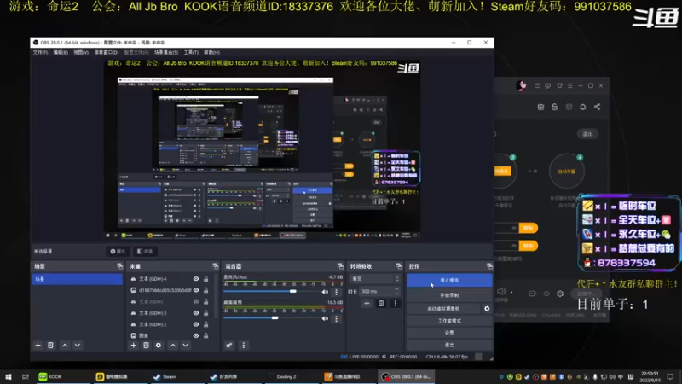Open the transition type dropdown

[374, 279]
